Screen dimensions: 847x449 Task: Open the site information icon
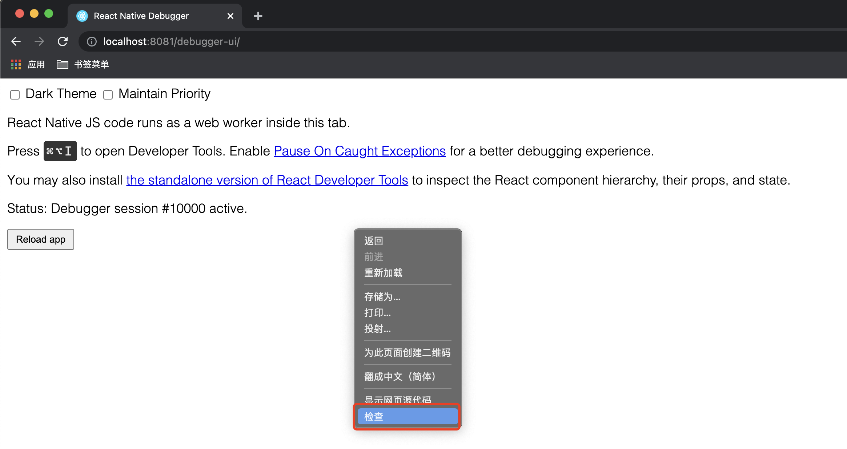pos(92,42)
